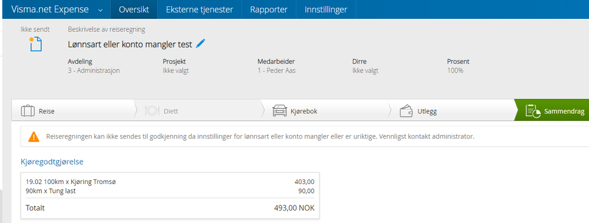Click the Beskrivelse av reiseregning label
The image size is (589, 223).
pos(106,29)
